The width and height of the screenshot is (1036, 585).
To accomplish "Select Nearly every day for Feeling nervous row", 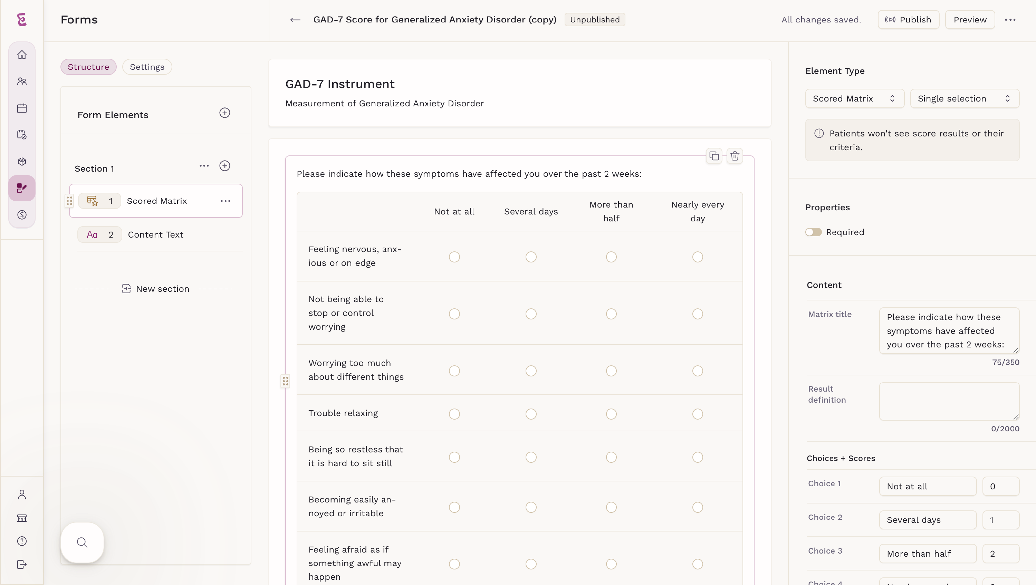I will [697, 257].
